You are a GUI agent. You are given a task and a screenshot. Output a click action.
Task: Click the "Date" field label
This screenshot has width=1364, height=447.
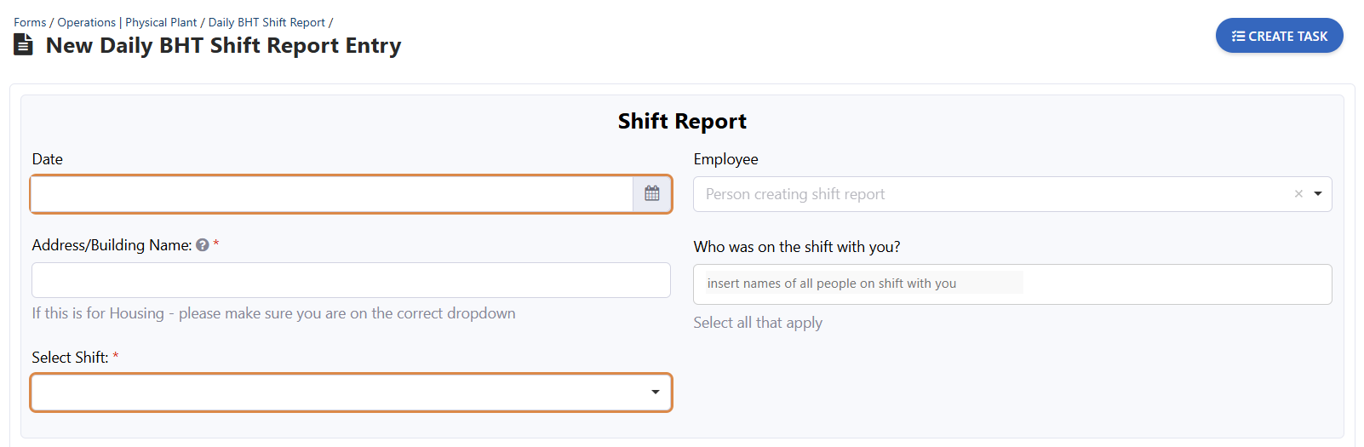coord(48,159)
